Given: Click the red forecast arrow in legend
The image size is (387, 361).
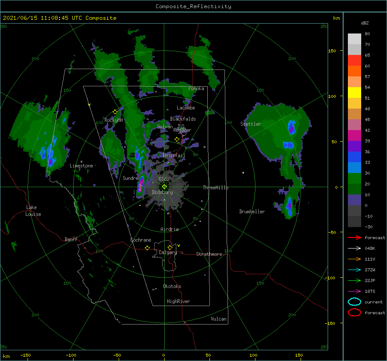Looking at the screenshot, I should pyautogui.click(x=354, y=237).
